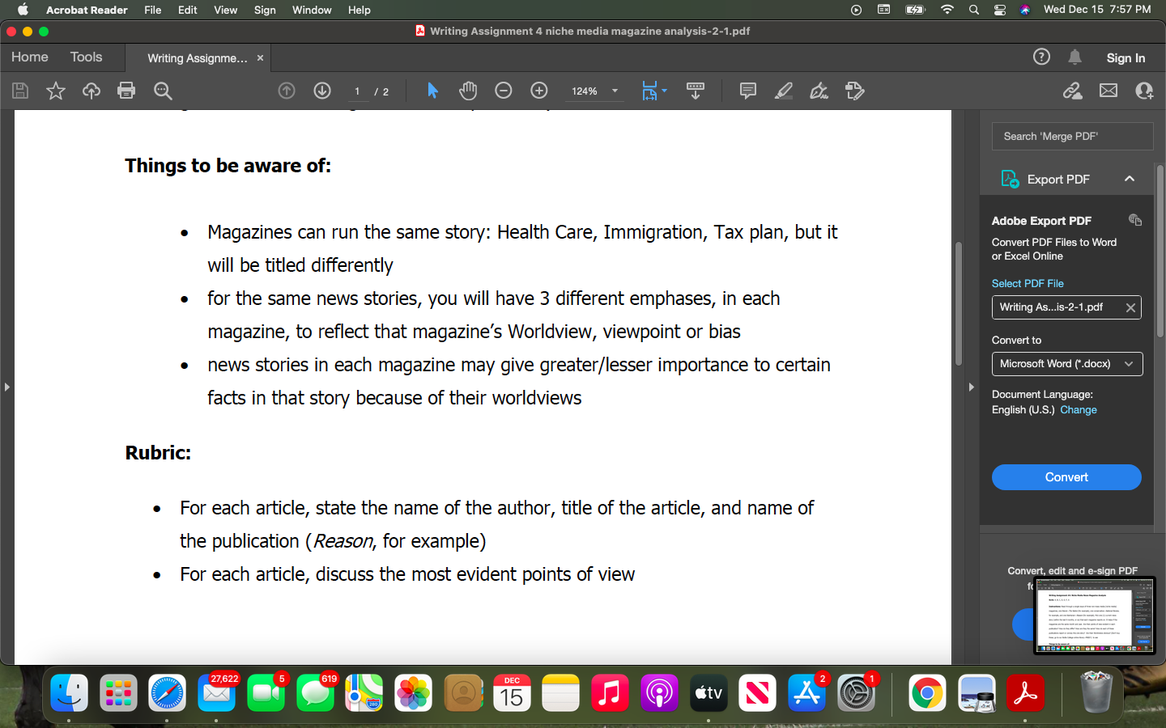The image size is (1166, 728).
Task: Open the Sign menu
Action: (x=265, y=10)
